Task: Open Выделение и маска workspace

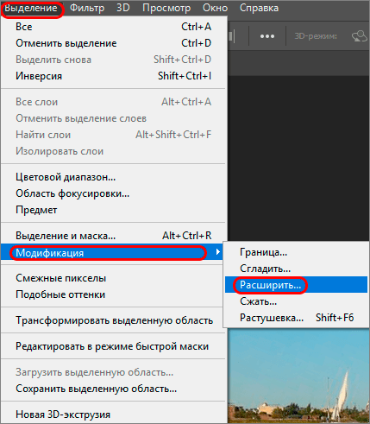Action: [114, 236]
